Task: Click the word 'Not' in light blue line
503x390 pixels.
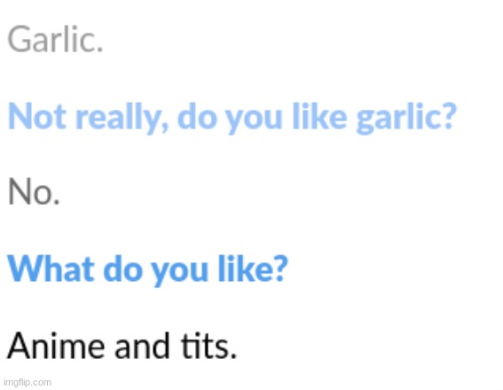Action: [36, 116]
